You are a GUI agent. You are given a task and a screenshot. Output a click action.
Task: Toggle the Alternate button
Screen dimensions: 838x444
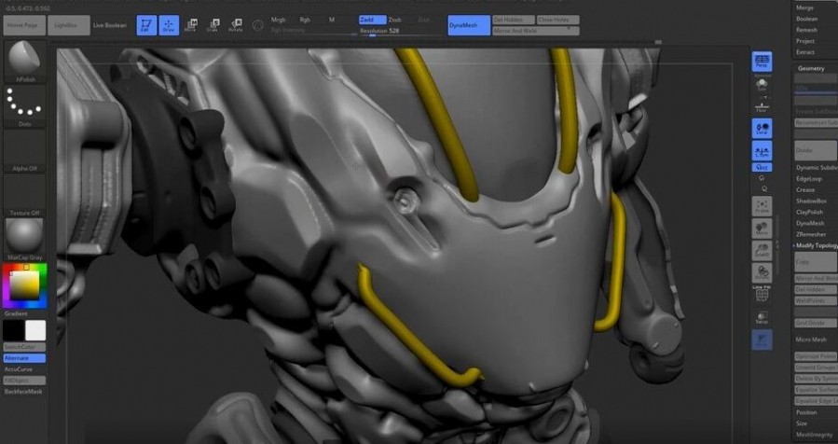tap(24, 358)
